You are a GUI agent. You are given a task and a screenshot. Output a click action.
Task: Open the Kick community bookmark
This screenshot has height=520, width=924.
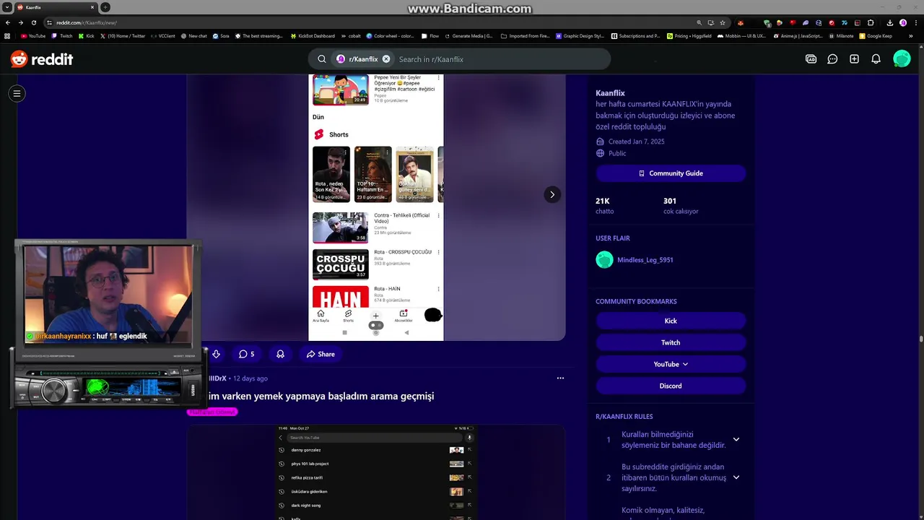click(671, 321)
